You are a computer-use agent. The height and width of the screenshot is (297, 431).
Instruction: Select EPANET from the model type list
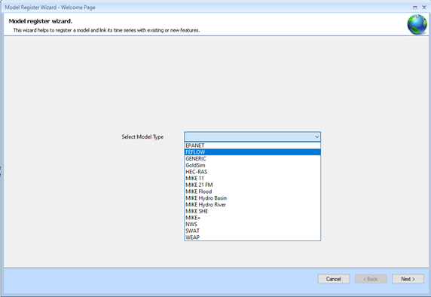(252, 145)
